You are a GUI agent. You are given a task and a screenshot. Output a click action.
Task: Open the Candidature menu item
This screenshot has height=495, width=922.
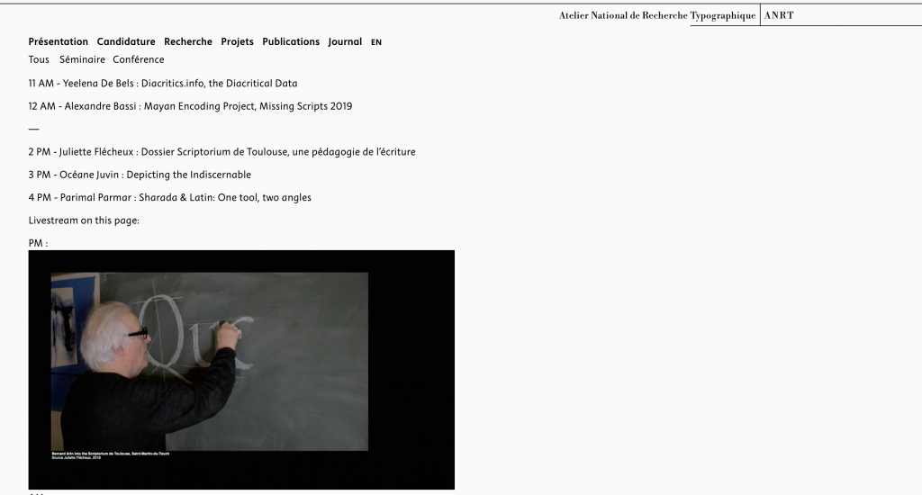click(x=126, y=41)
